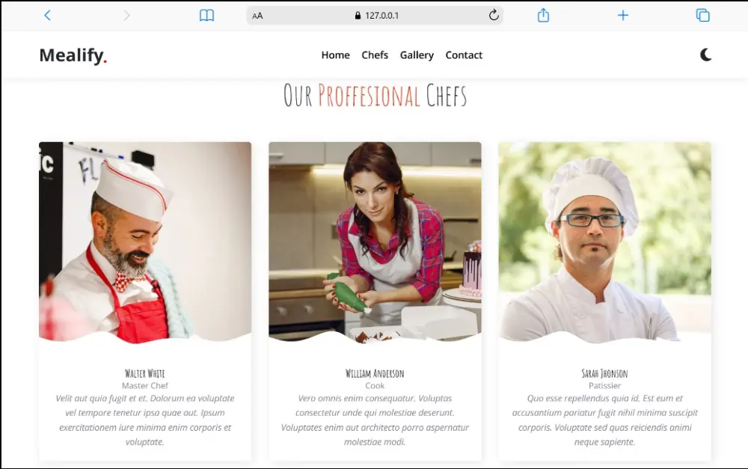748x469 pixels.
Task: Click the Sarah Jhonson name heading
Action: click(x=605, y=373)
